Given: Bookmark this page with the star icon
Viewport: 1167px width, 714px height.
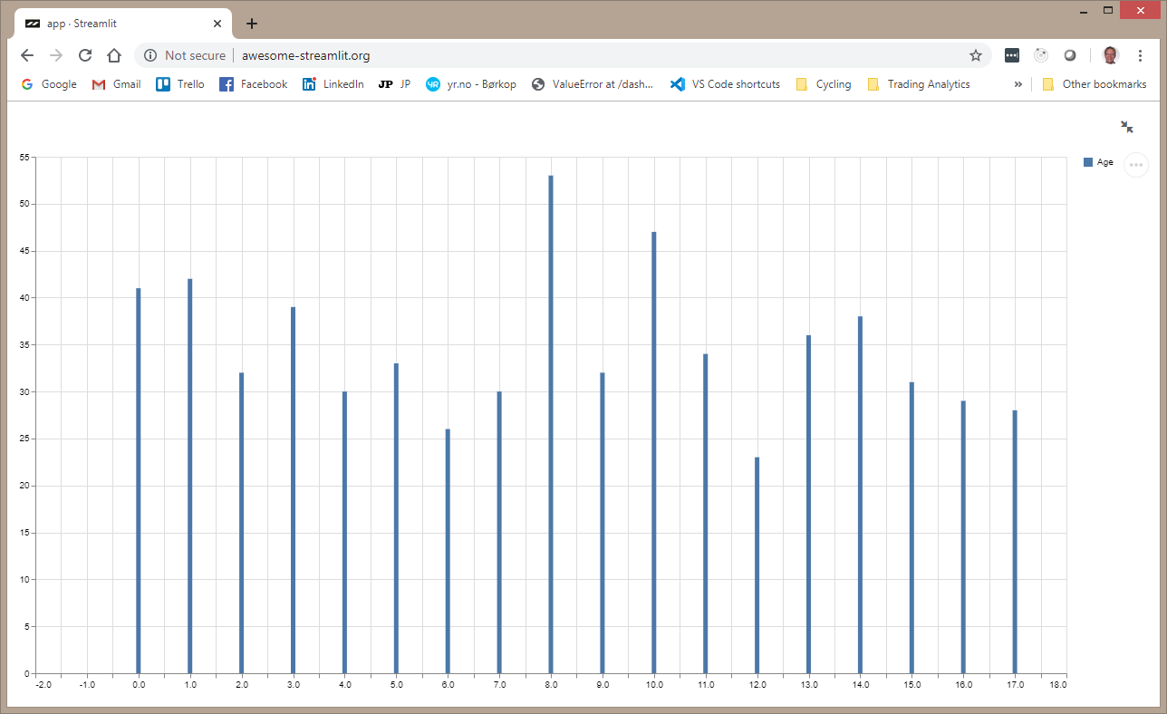Looking at the screenshot, I should tap(976, 55).
